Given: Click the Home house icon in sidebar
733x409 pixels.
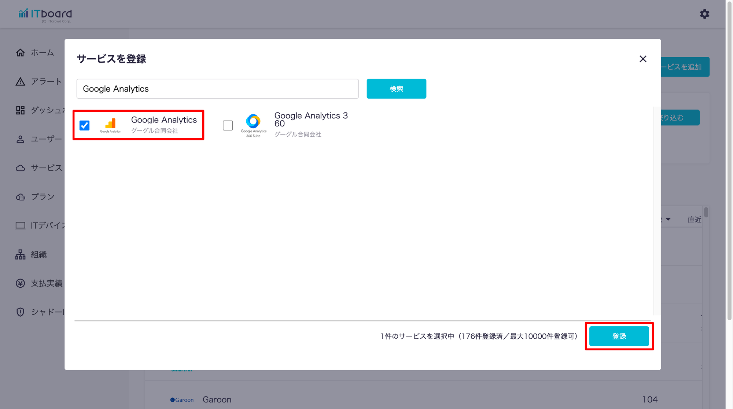Looking at the screenshot, I should point(21,53).
